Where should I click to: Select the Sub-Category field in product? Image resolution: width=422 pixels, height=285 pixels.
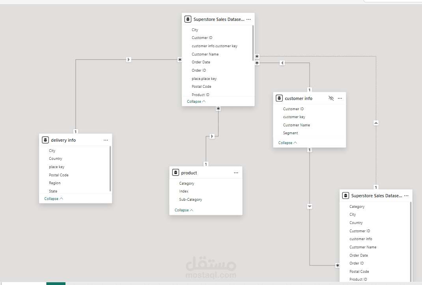pyautogui.click(x=190, y=199)
